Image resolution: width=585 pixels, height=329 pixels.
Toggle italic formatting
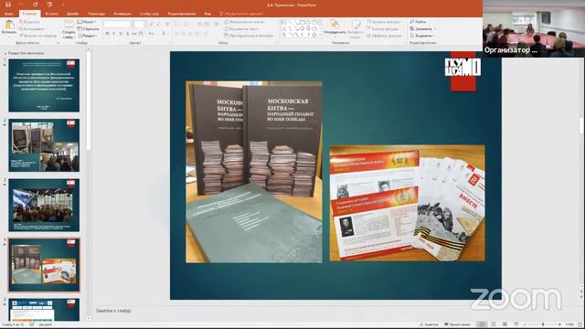click(113, 34)
